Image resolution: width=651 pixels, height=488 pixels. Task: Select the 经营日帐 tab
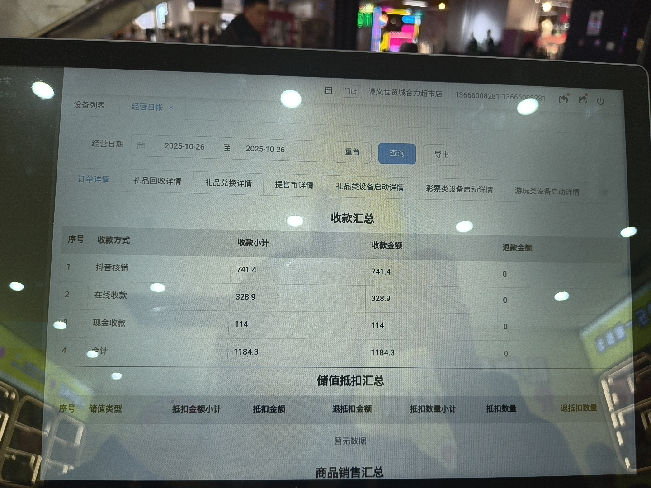coord(146,107)
